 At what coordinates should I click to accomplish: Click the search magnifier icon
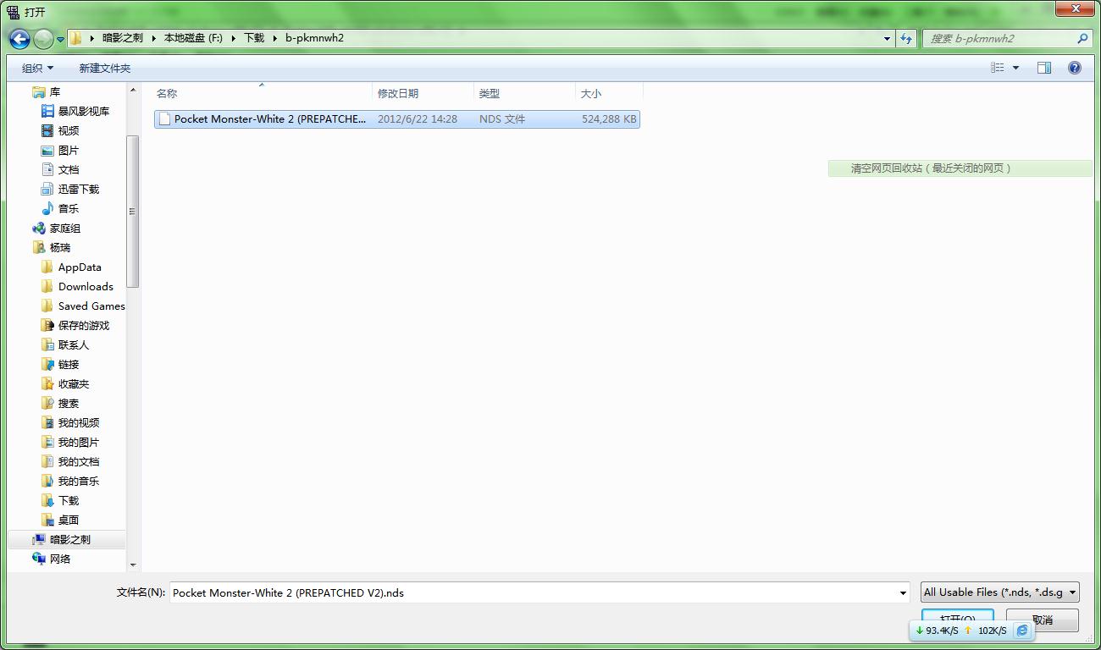(1082, 38)
